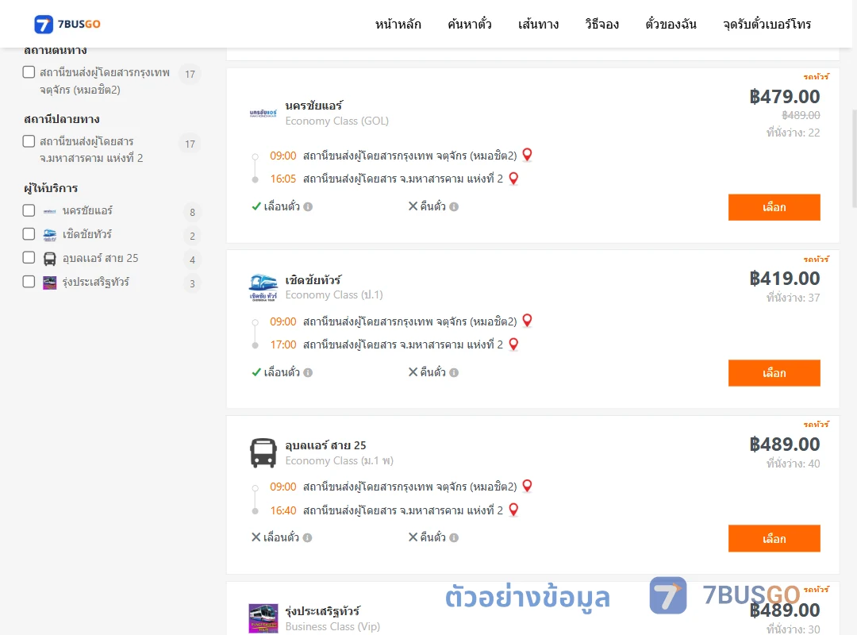Click info icon beside คืนตั๋ว on เชิดชัยทัวร์ card

(454, 372)
